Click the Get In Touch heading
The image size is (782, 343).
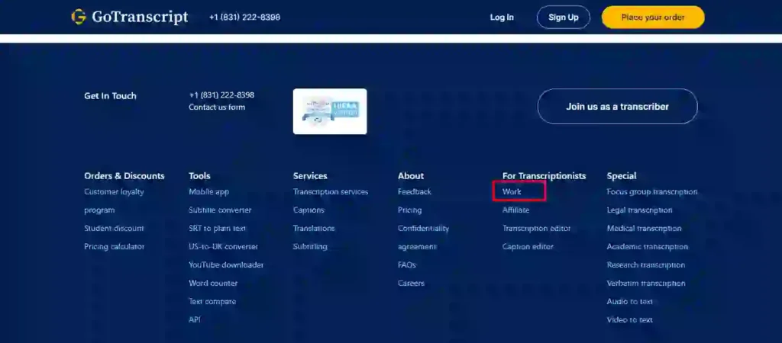pos(110,96)
